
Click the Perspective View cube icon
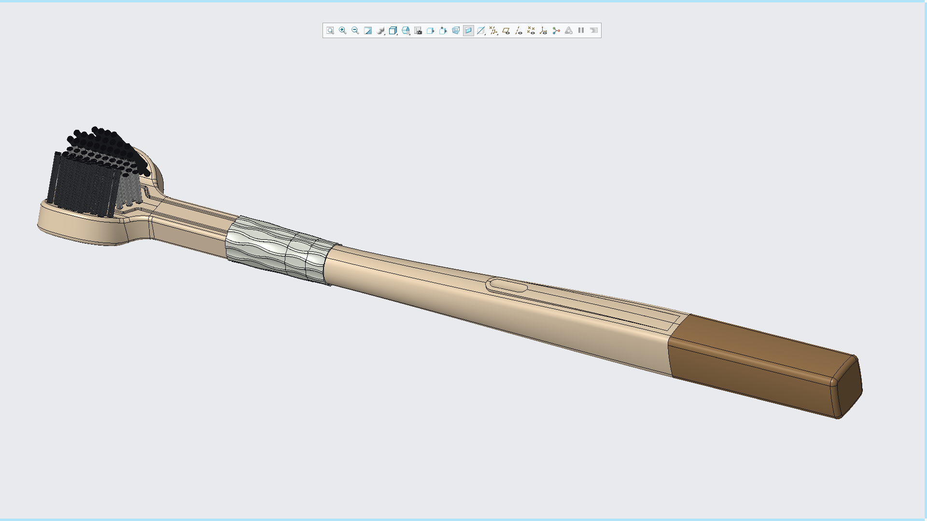click(x=456, y=30)
